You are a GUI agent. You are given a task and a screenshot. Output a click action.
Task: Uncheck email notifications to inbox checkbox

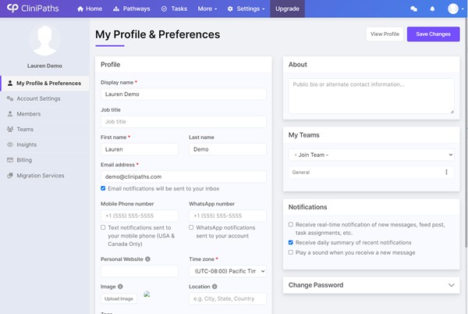coord(104,188)
